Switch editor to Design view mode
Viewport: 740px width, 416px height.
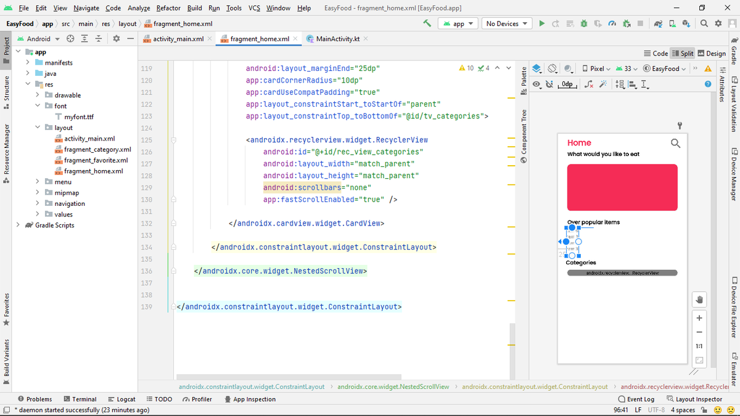tap(711, 54)
